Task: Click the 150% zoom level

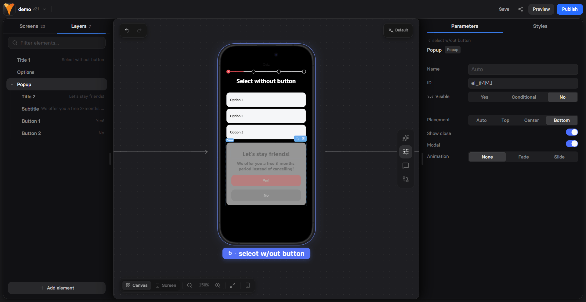Action: [x=204, y=285]
